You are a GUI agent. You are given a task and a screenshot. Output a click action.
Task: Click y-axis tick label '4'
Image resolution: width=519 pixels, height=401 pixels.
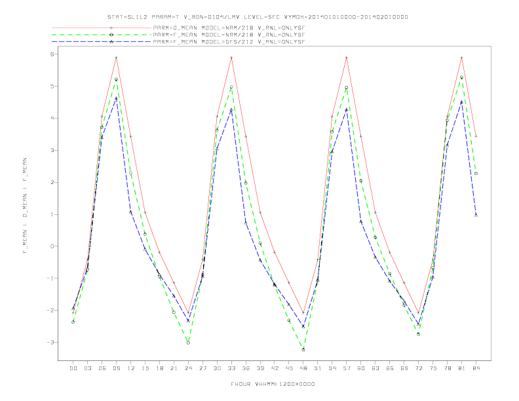click(x=52, y=118)
